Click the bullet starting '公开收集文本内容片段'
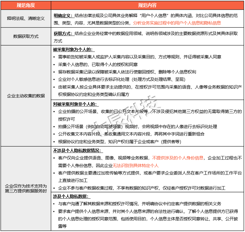 pos(131,134)
